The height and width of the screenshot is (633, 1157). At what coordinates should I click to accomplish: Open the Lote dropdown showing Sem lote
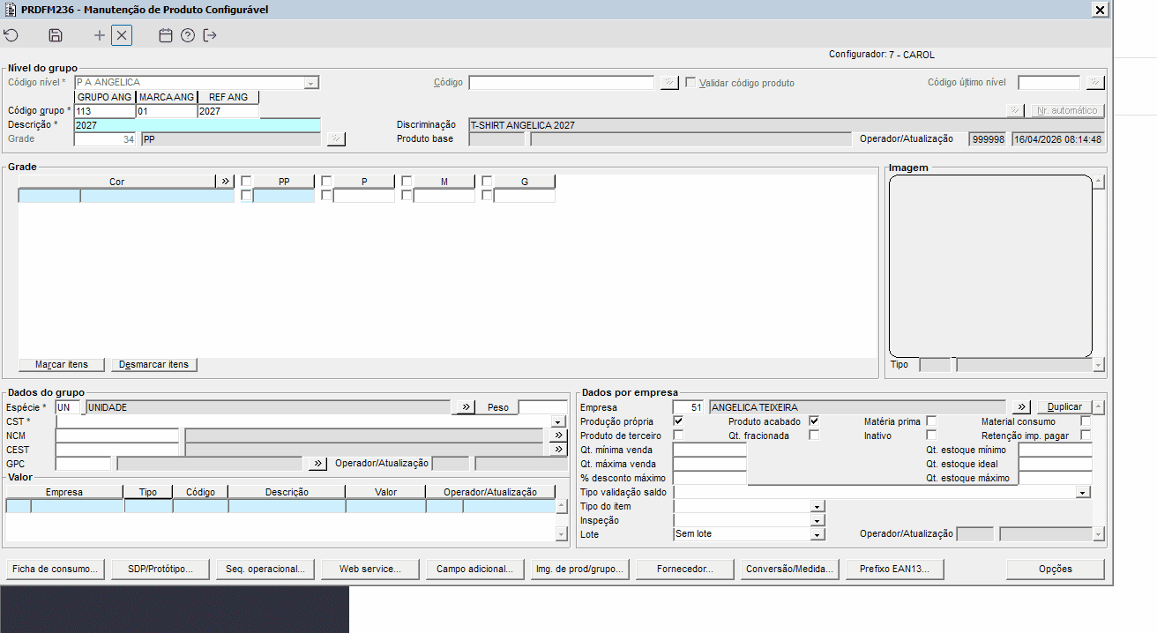(817, 534)
